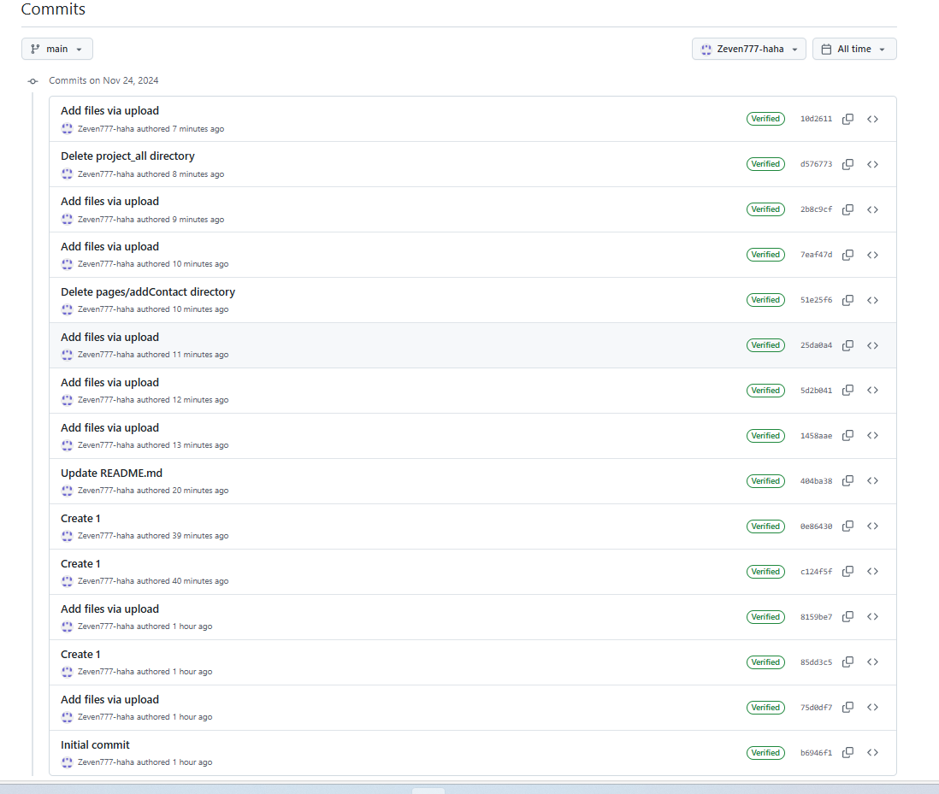Image resolution: width=939 pixels, height=794 pixels.
Task: Open commit hash 10d2611
Action: click(816, 119)
